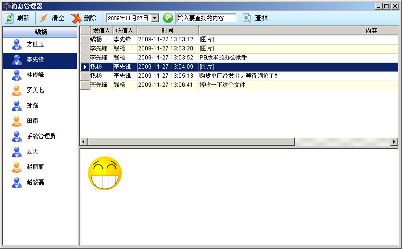The image size is (402, 249).
Task: Select contact 赵丽丽
Action: [x=40, y=167]
